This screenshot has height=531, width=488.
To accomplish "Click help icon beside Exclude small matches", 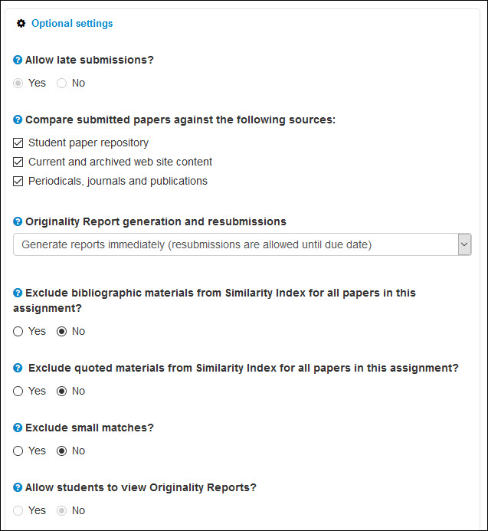I will coord(18,428).
